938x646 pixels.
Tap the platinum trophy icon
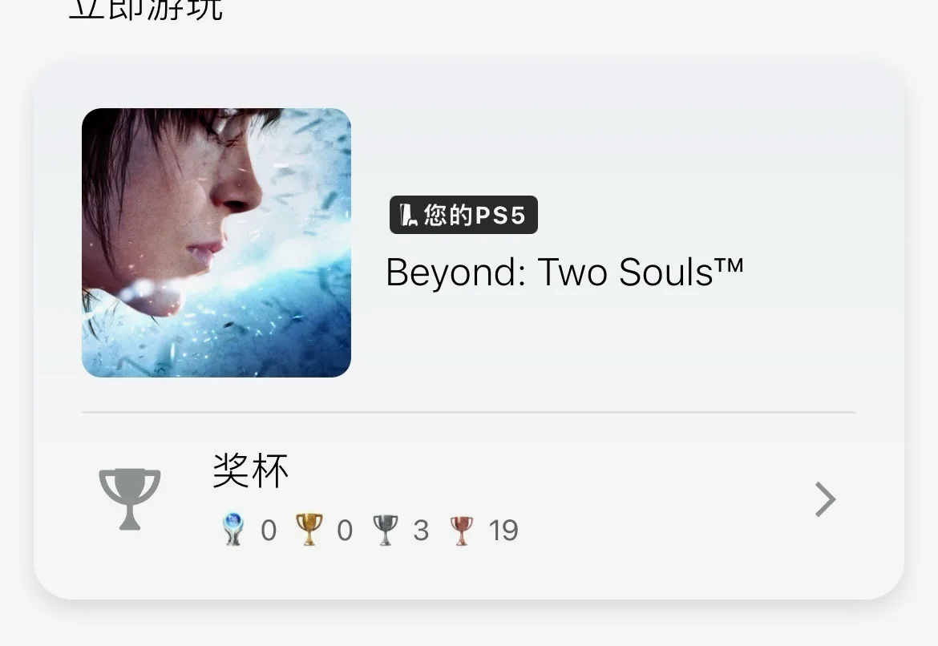click(x=232, y=529)
